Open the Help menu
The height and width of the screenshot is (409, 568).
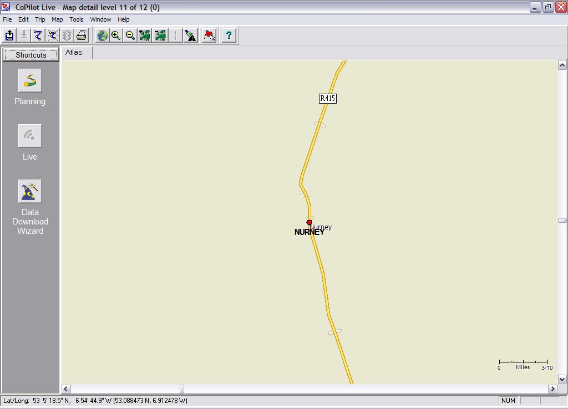pyautogui.click(x=123, y=19)
